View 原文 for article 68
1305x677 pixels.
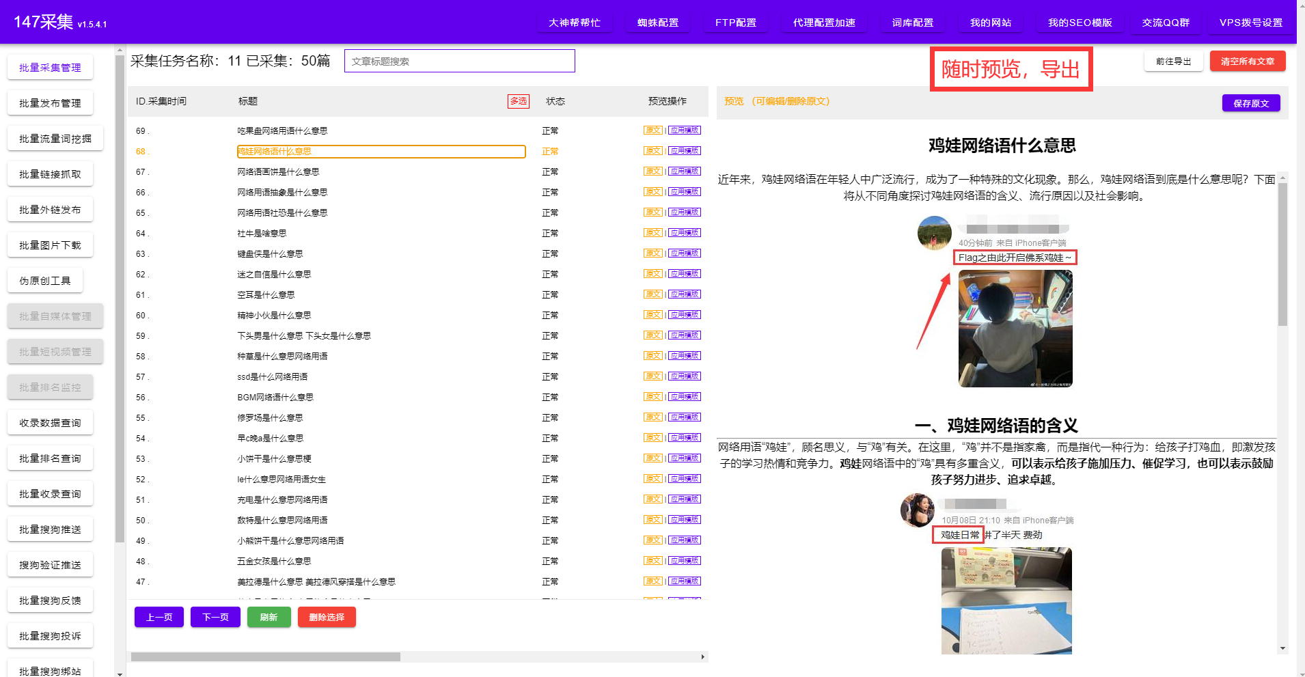point(653,151)
